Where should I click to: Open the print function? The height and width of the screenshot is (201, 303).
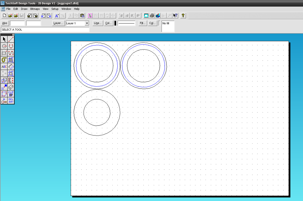[152, 15]
